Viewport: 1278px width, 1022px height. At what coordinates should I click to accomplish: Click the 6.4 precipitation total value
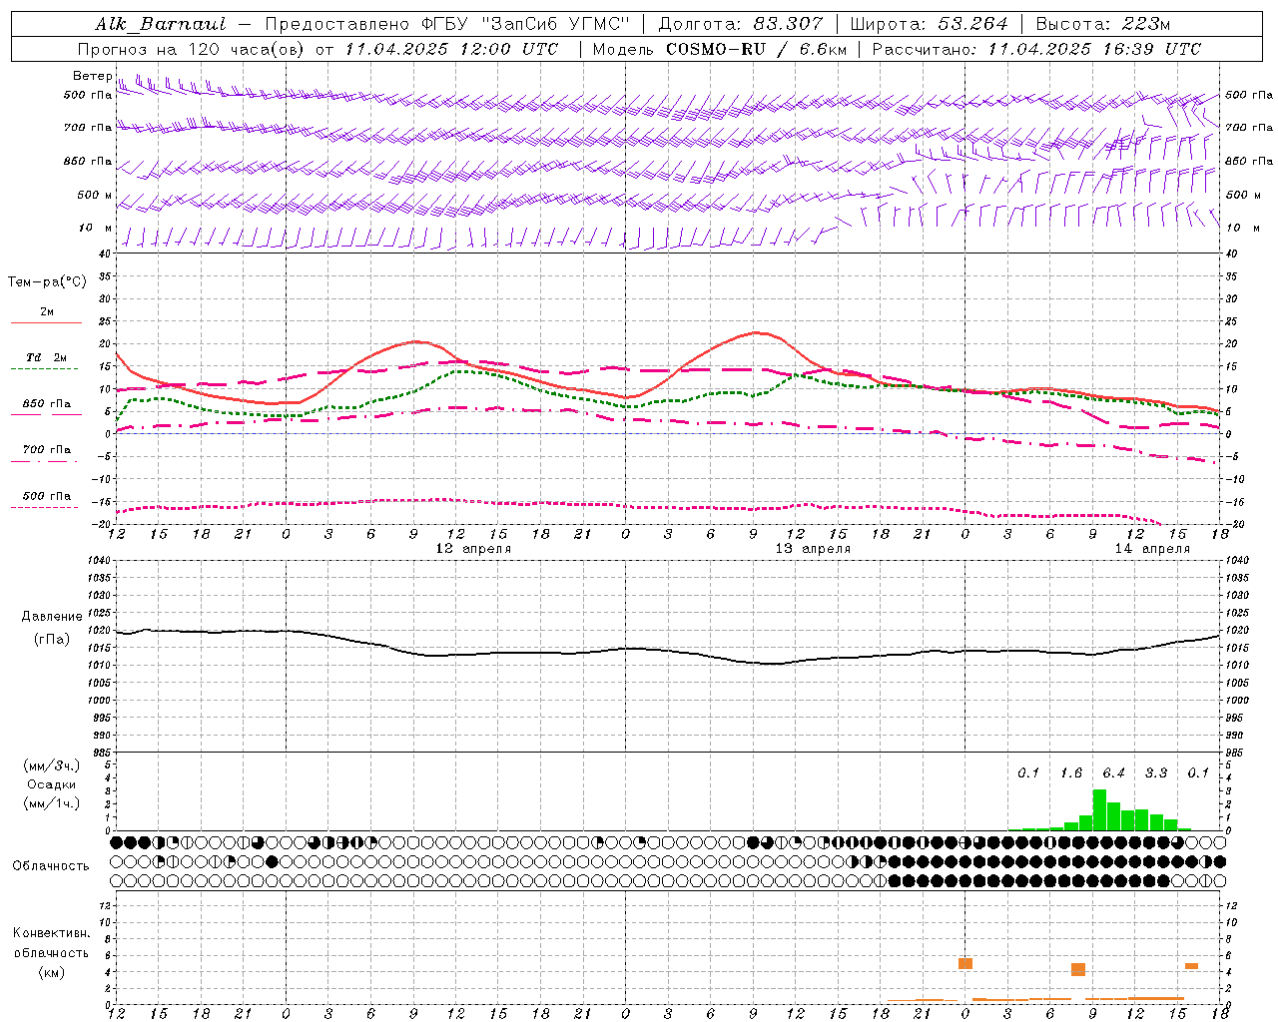pyautogui.click(x=1113, y=772)
